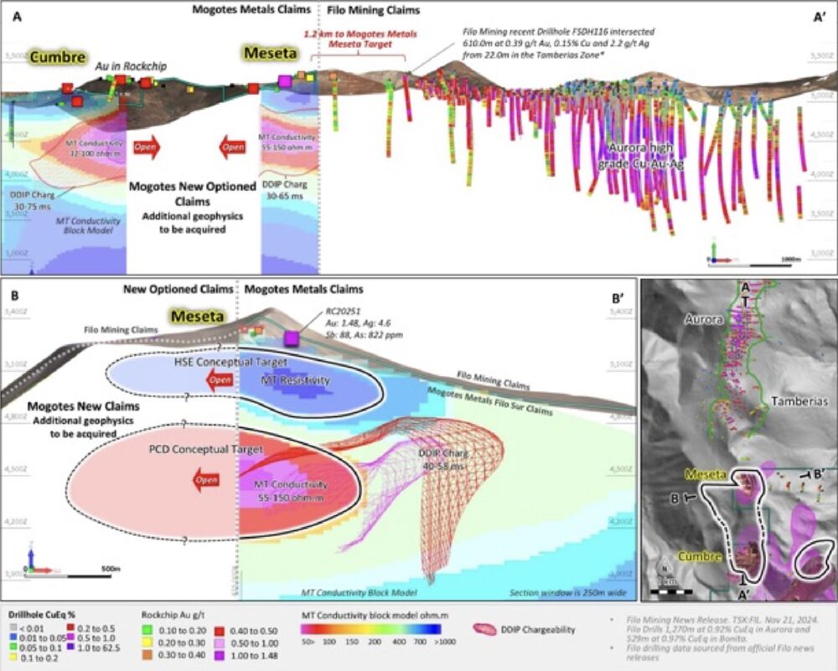Click the '0.10 to 0.20' rockchip Au swatch
The width and height of the screenshot is (838, 671).
point(146,631)
